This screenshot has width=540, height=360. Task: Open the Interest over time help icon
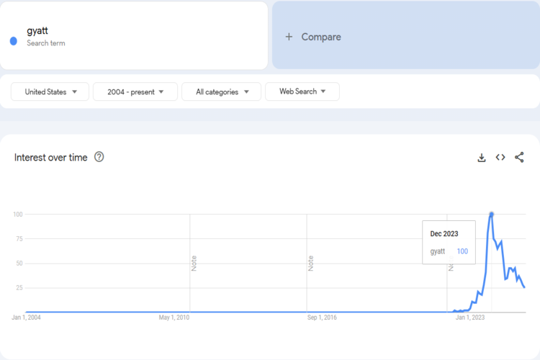coord(99,157)
